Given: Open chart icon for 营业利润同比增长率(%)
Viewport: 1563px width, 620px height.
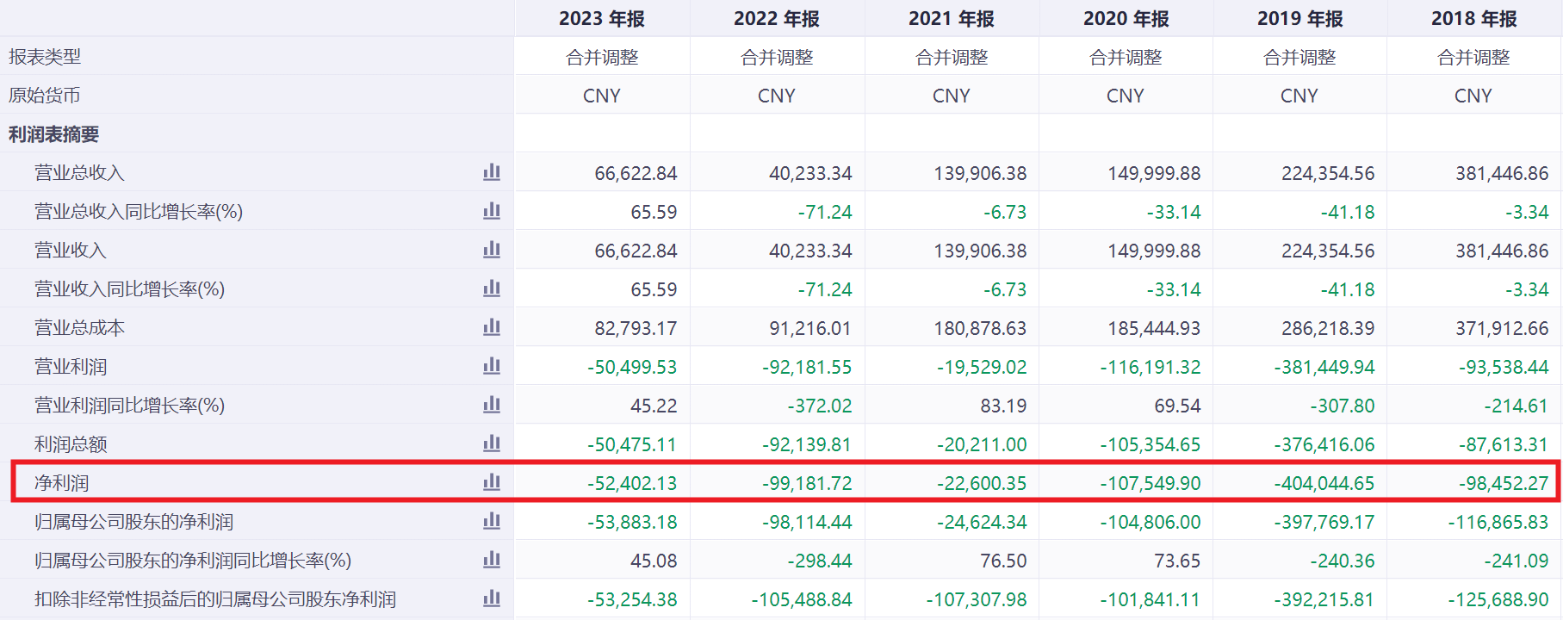Looking at the screenshot, I should click(492, 405).
